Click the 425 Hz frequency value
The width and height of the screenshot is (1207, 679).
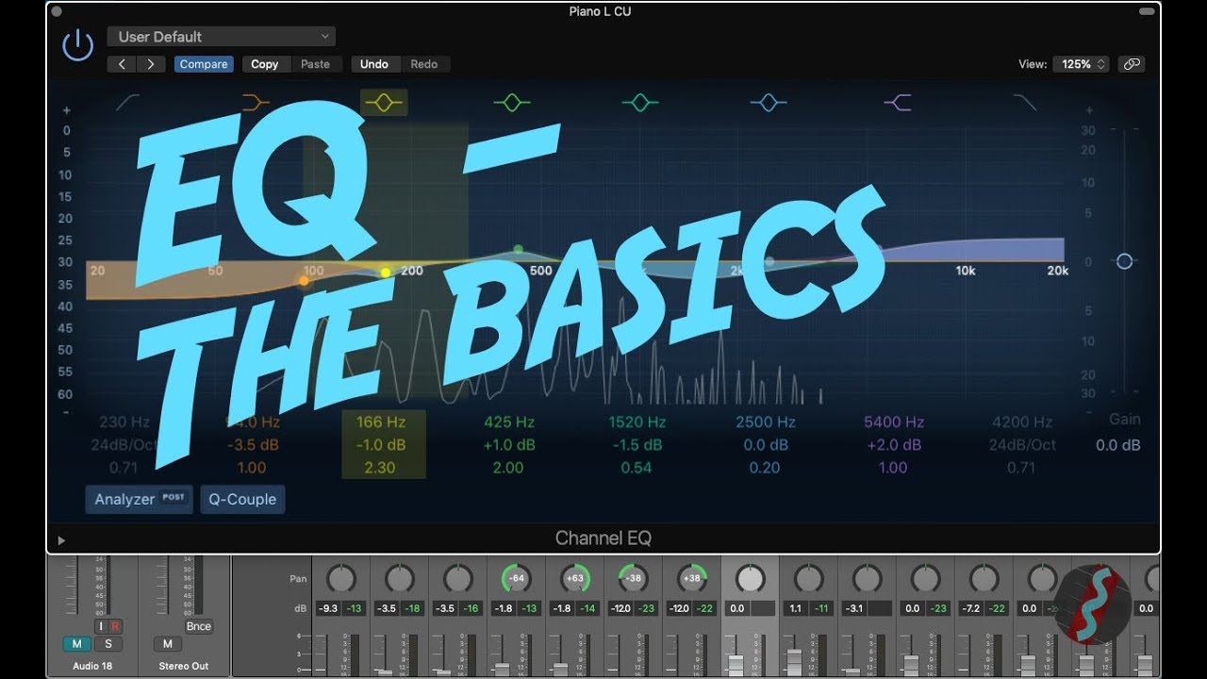[509, 422]
